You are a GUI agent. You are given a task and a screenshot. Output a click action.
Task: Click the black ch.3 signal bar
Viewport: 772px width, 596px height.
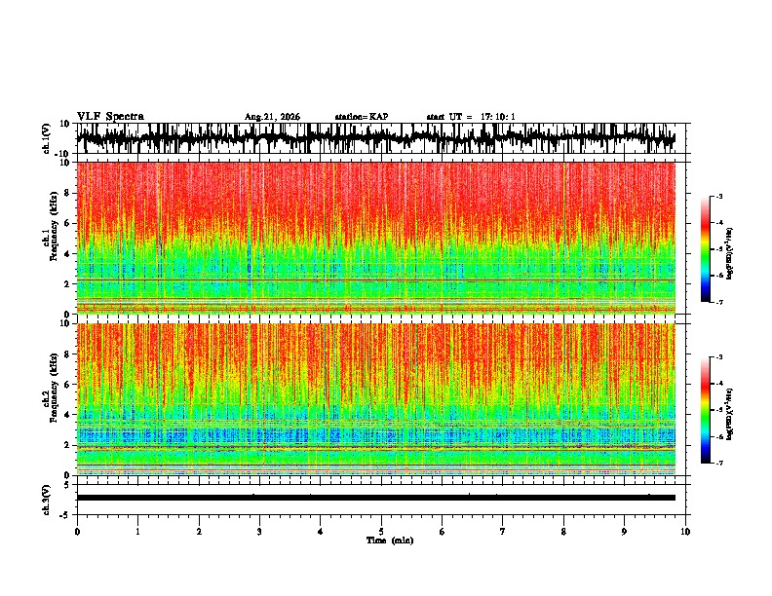tap(376, 498)
